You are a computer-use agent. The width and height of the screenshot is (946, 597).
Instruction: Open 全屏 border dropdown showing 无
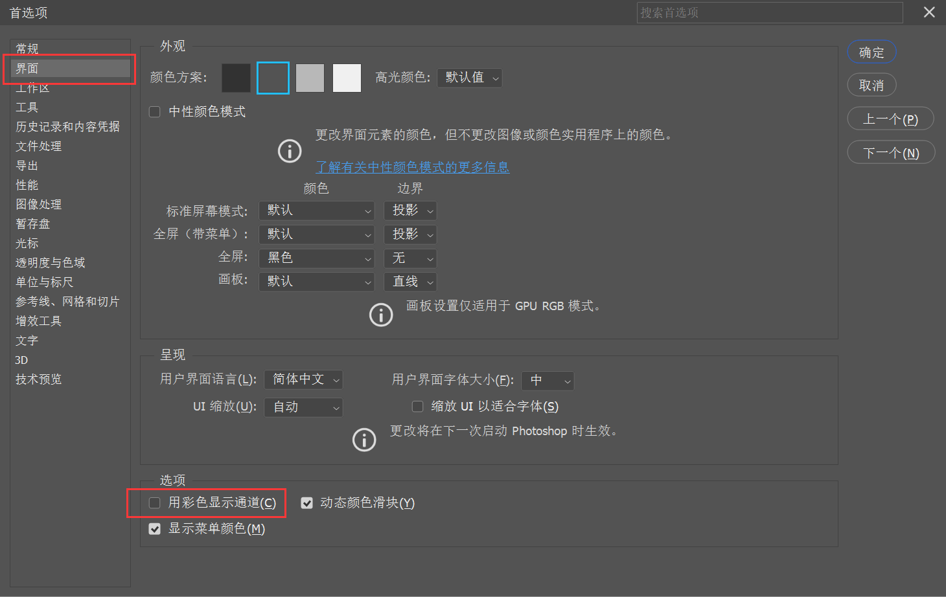point(410,258)
